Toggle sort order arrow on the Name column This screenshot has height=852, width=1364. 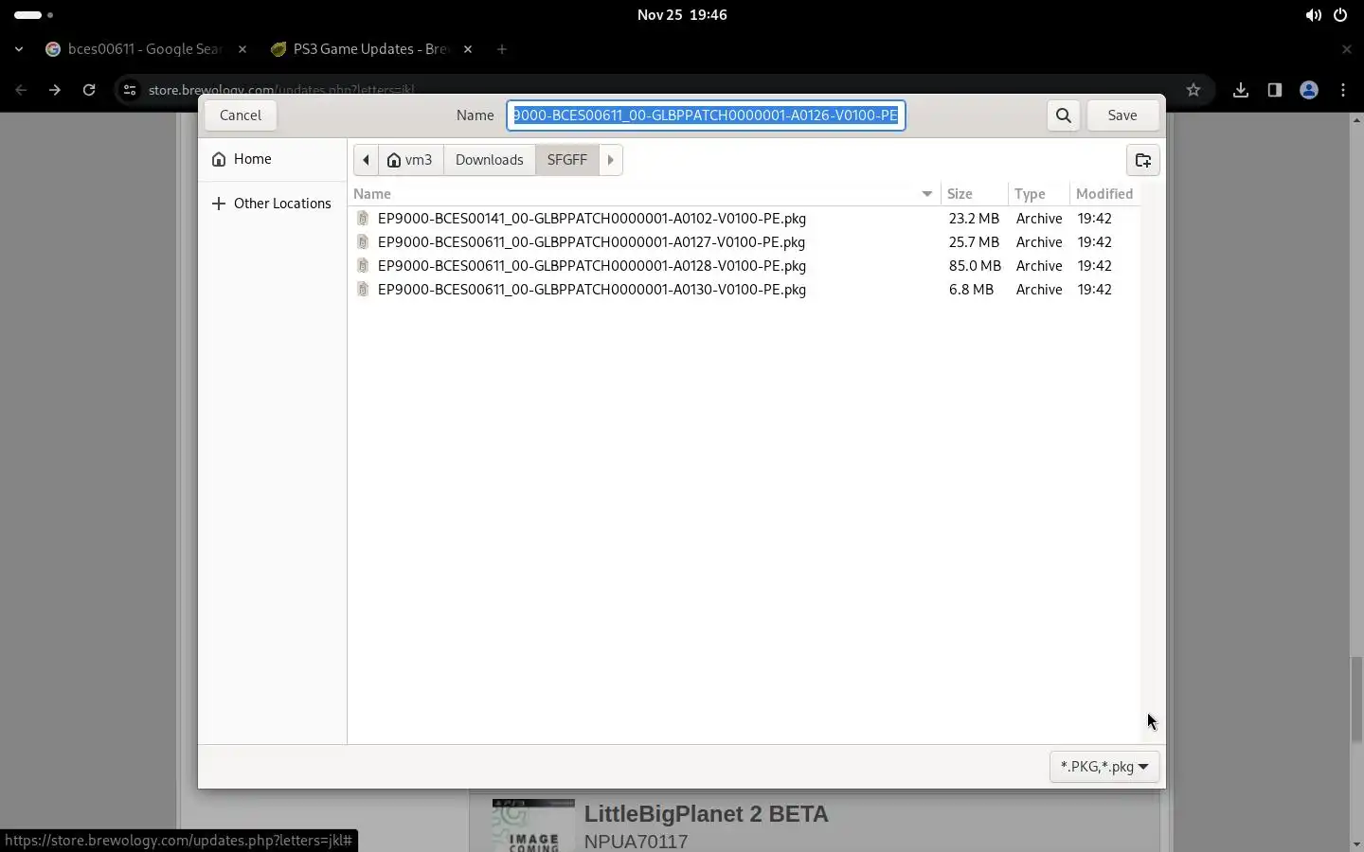coord(927,194)
